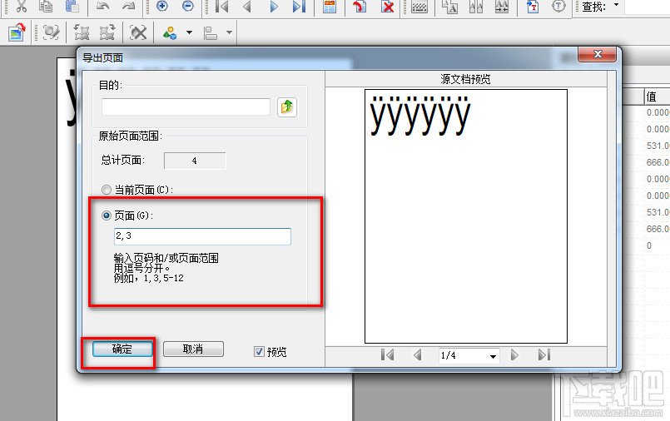This screenshot has width=670, height=421.
Task: Open the 查找 search options dropdown arrow
Action: [x=616, y=5]
